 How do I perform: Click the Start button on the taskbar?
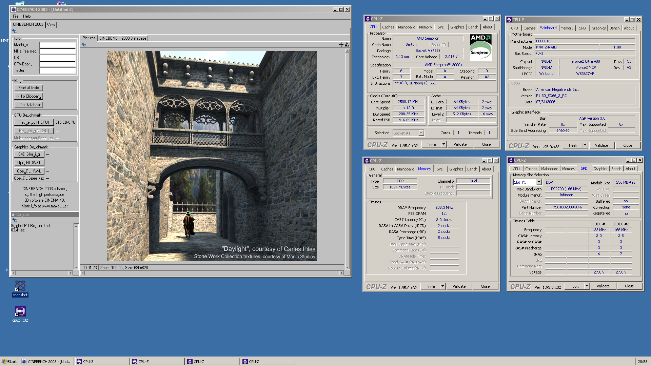click(x=9, y=362)
